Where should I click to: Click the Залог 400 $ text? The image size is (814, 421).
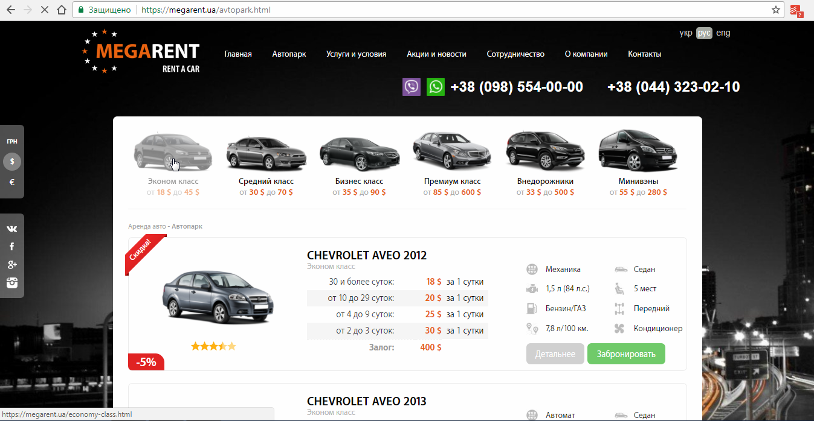click(x=405, y=347)
